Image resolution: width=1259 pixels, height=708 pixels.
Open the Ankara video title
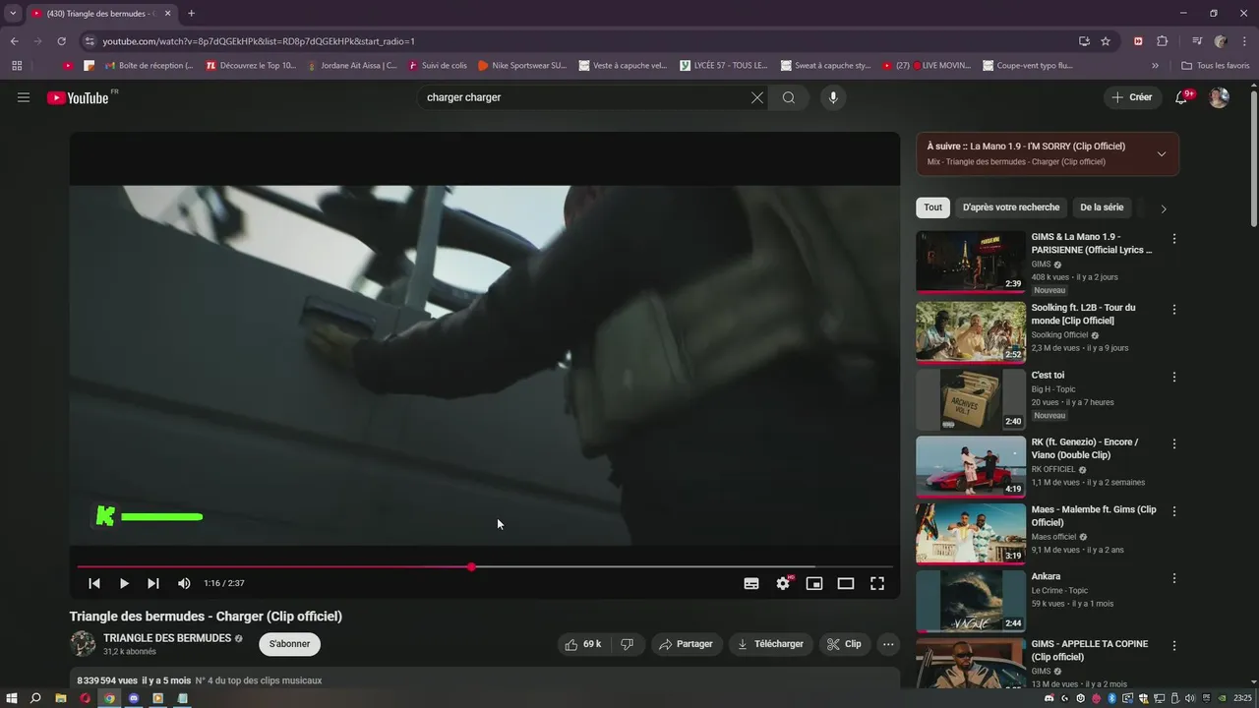click(x=1046, y=577)
